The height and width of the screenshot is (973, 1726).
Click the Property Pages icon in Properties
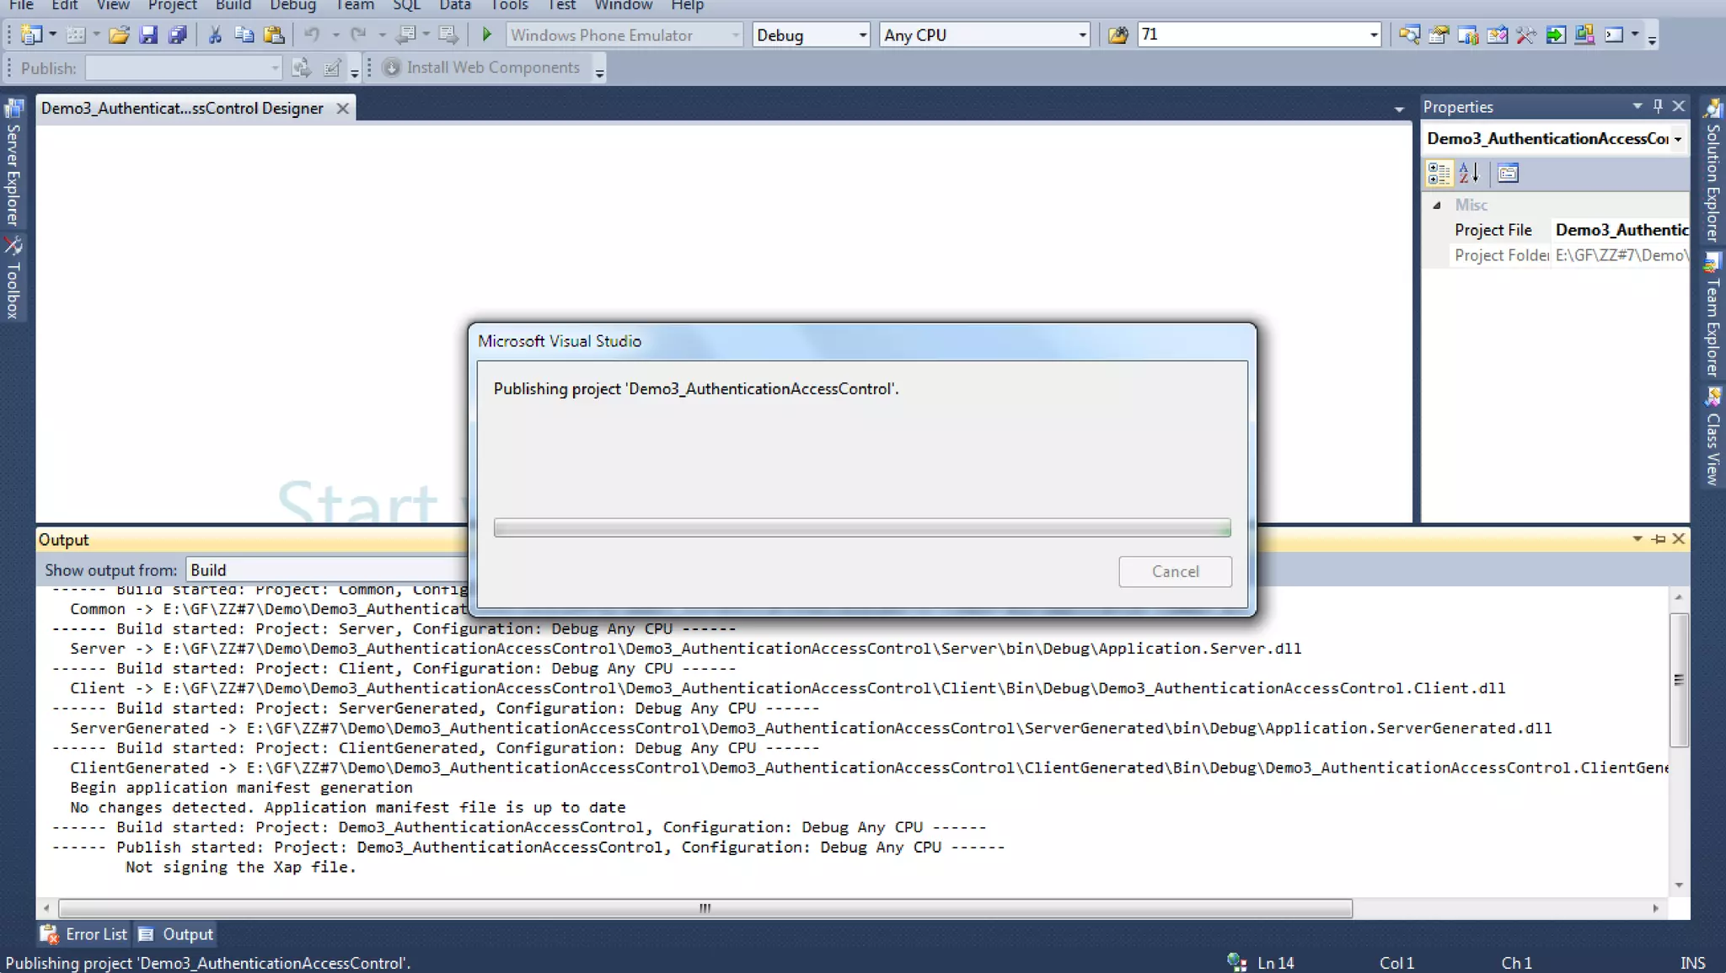(1508, 174)
